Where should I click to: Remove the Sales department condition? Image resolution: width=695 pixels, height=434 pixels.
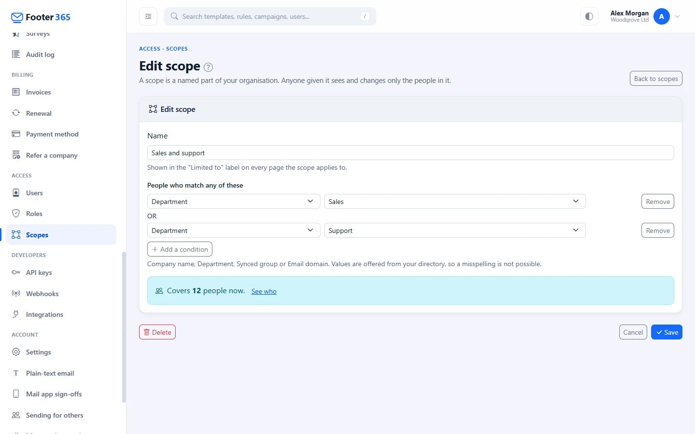point(658,202)
